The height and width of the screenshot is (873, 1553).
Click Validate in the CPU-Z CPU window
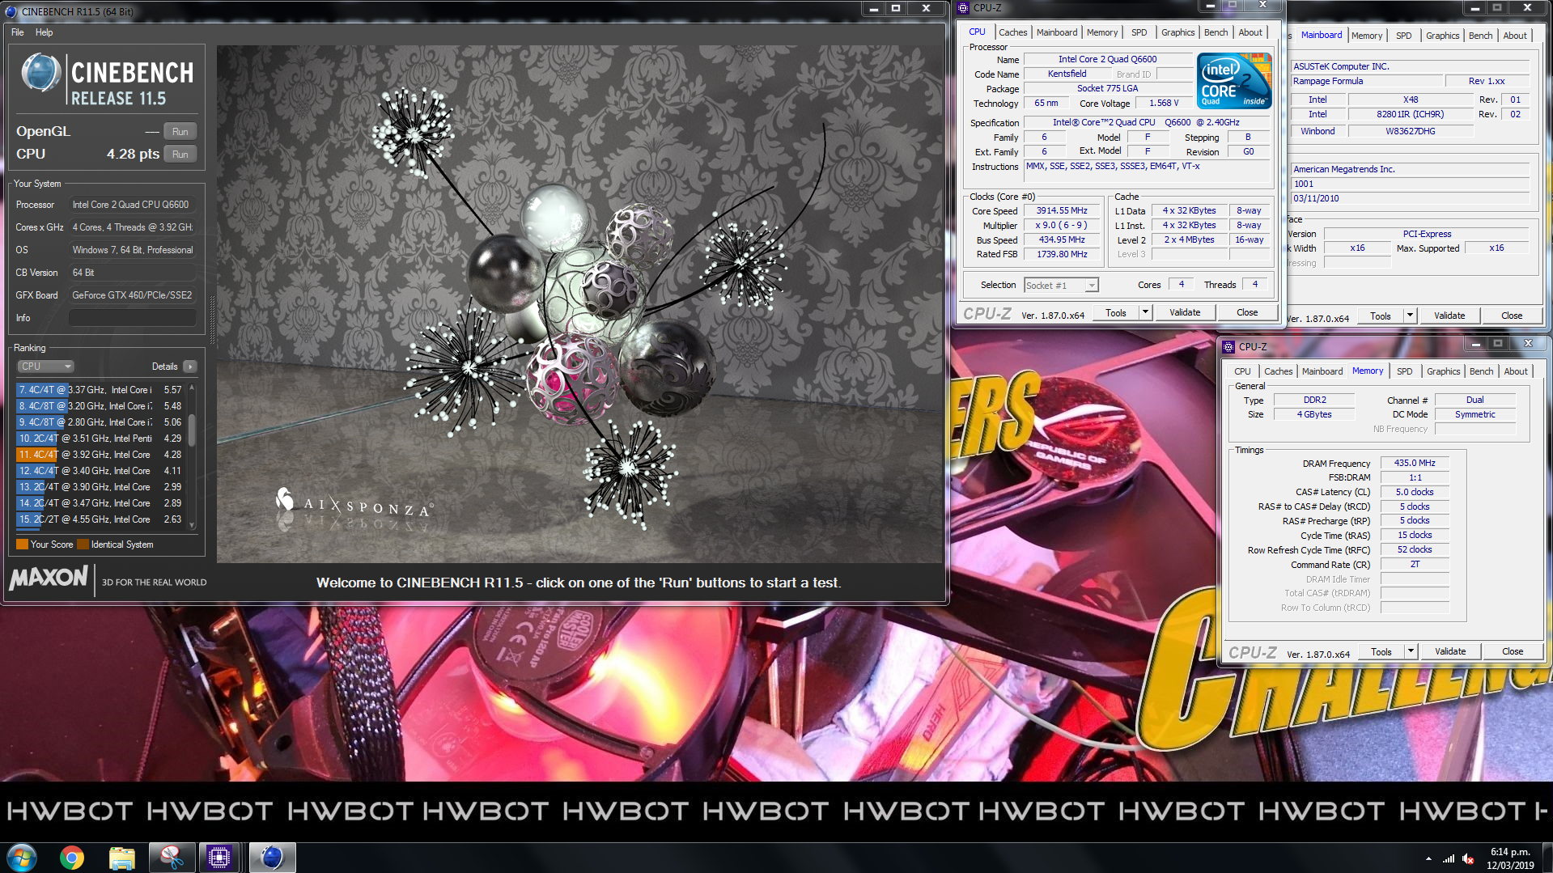point(1185,312)
